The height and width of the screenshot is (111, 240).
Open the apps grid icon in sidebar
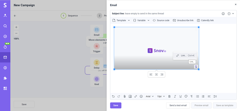tap(5, 88)
